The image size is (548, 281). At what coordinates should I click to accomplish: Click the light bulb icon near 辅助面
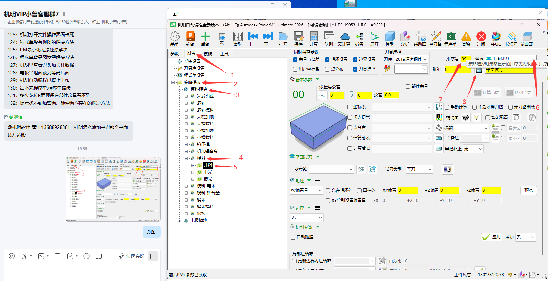coord(476,118)
